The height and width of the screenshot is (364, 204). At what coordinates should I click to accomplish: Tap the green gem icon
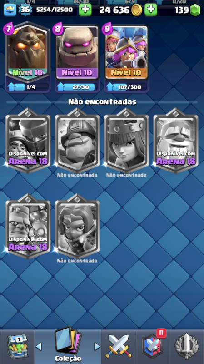click(x=195, y=10)
